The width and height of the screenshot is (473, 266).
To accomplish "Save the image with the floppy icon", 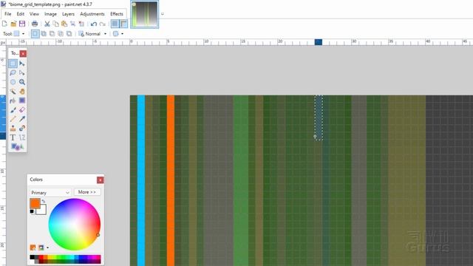I will (22, 24).
